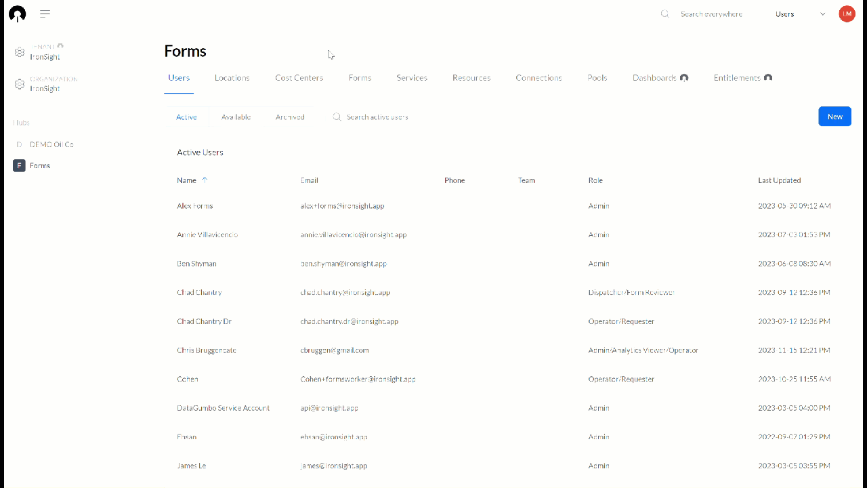Open the ORGANIZATION IronSight settings gear
This screenshot has width=867, height=488.
coord(20,84)
